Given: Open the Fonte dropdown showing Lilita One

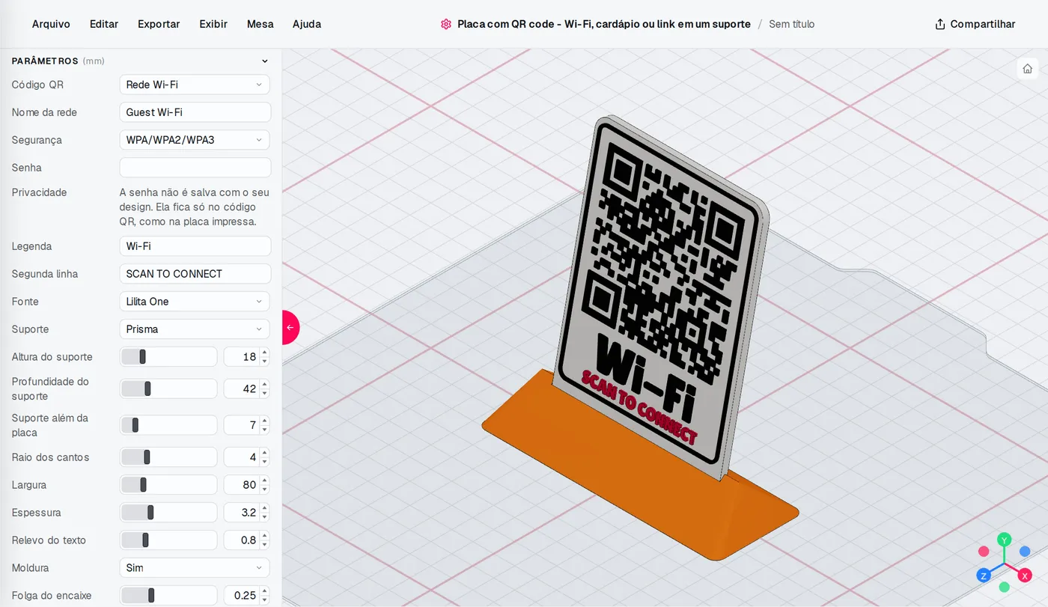Looking at the screenshot, I should coord(195,302).
